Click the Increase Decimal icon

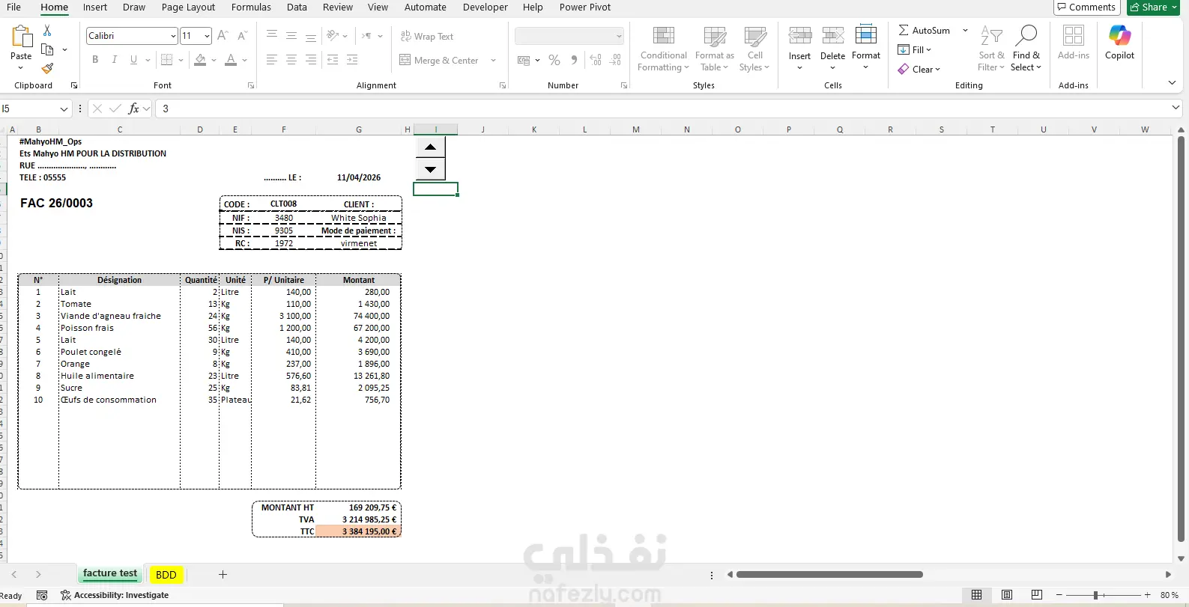point(596,60)
